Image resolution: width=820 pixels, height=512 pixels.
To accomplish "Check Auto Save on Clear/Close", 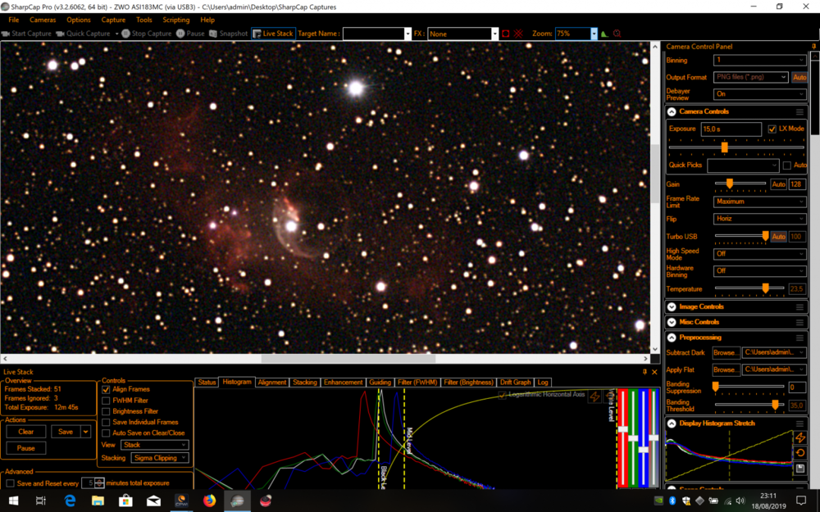I will pyautogui.click(x=106, y=433).
